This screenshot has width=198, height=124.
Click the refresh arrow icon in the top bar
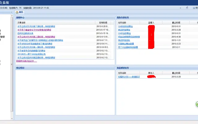tap(187, 8)
